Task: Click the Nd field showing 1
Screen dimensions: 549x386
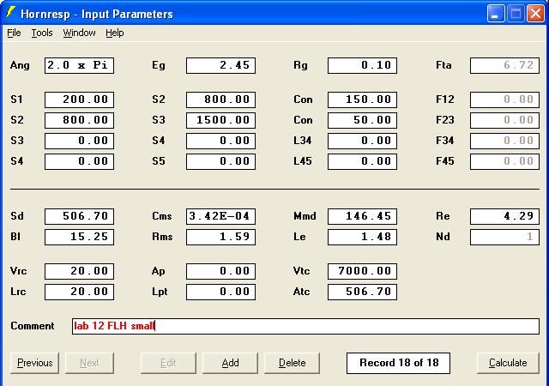Action: click(504, 237)
